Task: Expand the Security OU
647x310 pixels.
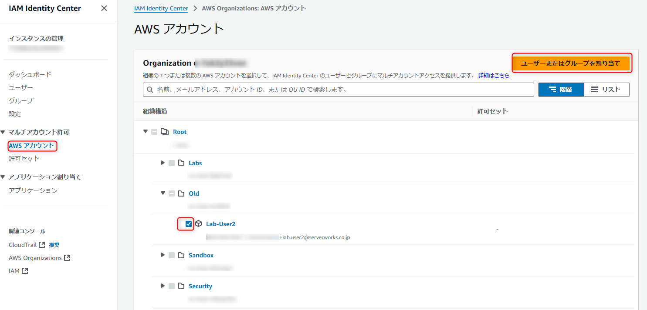Action: click(x=163, y=286)
